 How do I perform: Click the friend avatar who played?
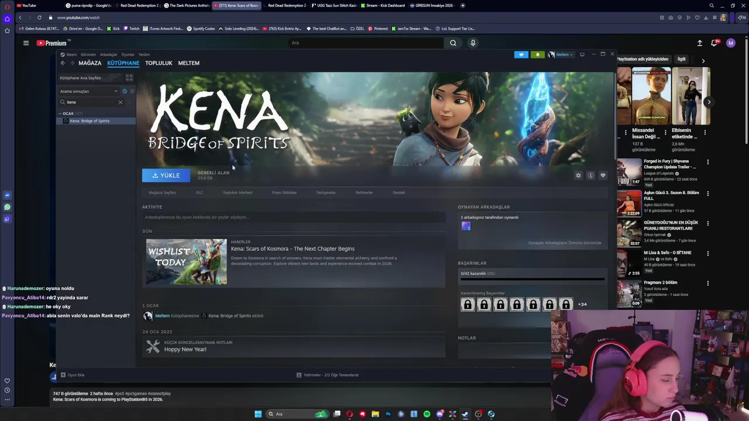point(466,226)
